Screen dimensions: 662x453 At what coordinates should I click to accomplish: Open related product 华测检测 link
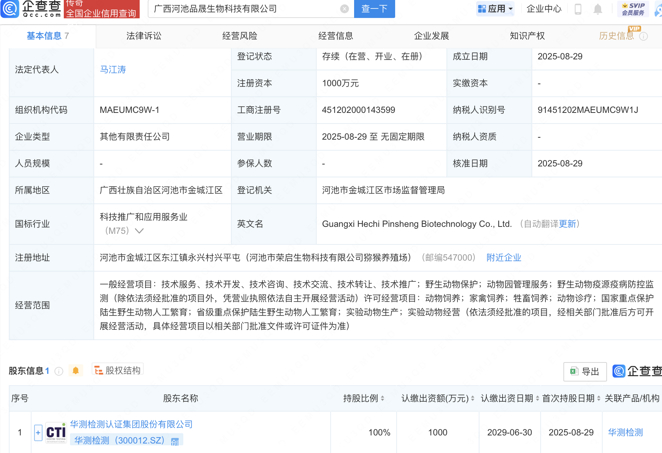(625, 432)
